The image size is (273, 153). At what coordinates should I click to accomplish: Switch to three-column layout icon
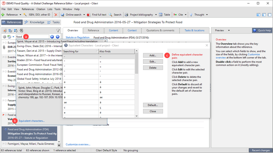[258, 15]
